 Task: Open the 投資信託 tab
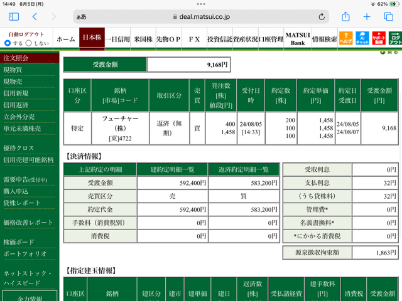coord(220,39)
